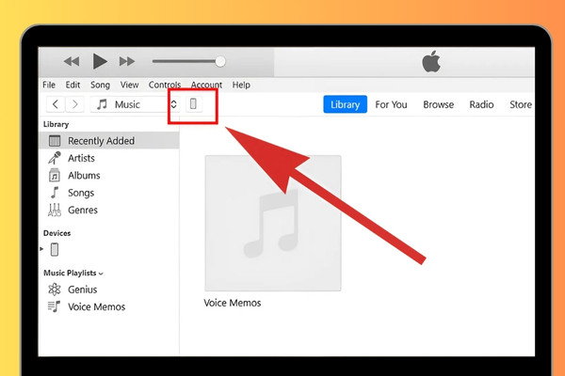This screenshot has height=376, width=565.
Task: Select Albums in the sidebar
Action: tap(109, 175)
